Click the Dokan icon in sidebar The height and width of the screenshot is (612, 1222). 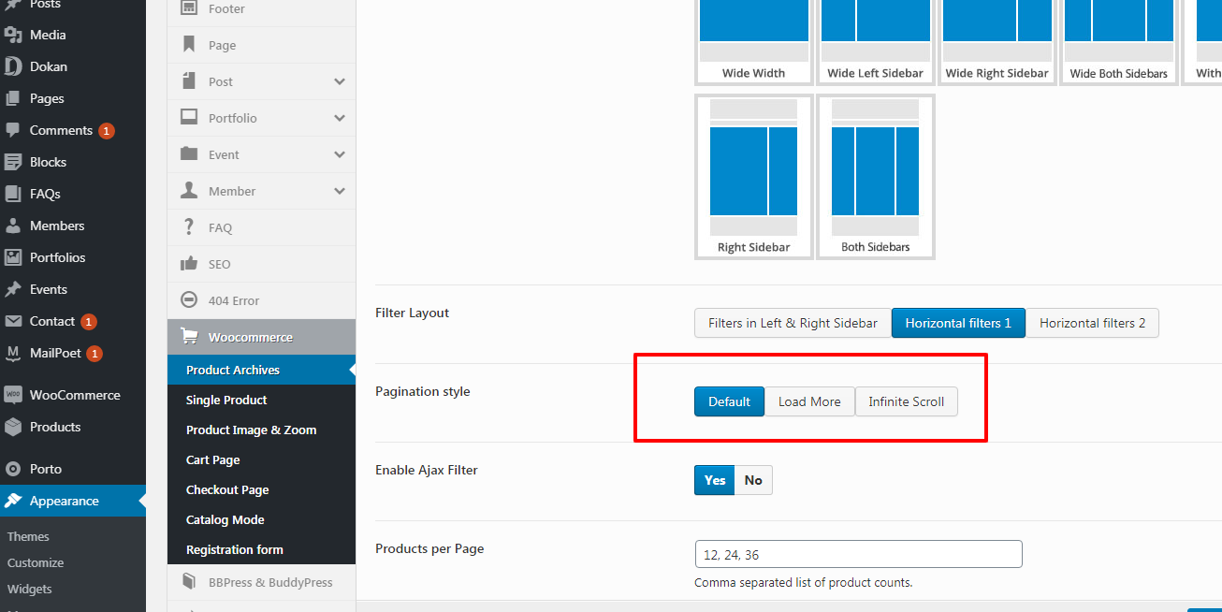tap(13, 66)
